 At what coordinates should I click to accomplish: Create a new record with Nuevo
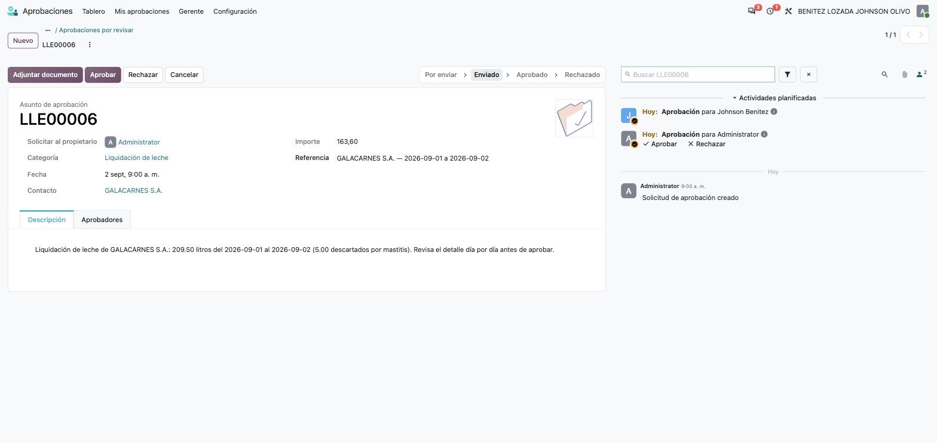tap(23, 41)
